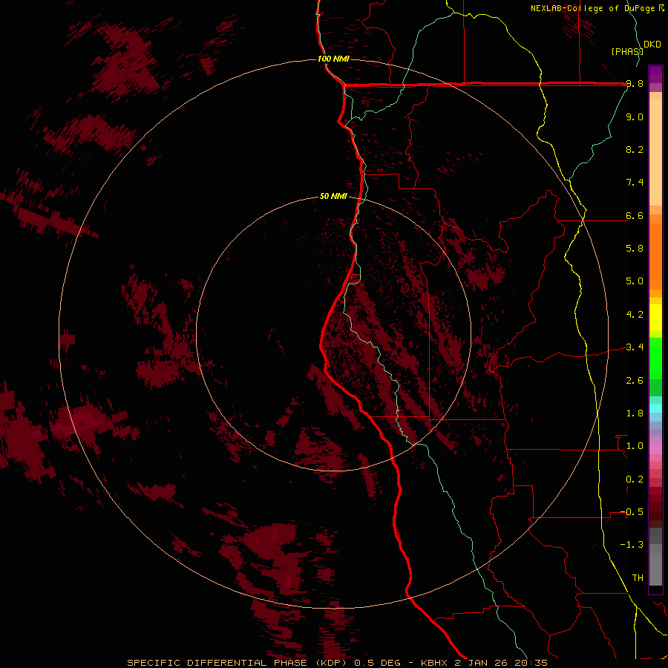Click the 5.8 legend value
The image size is (668, 668).
coord(635,249)
